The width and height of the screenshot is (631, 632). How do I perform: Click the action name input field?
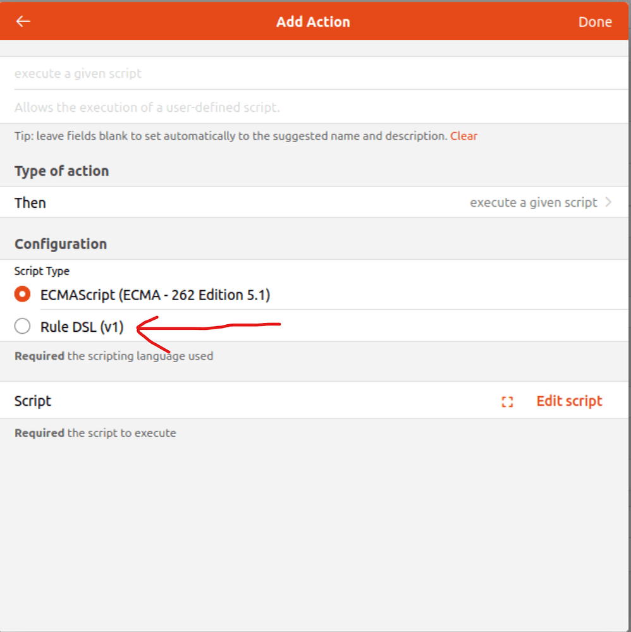pyautogui.click(x=253, y=73)
